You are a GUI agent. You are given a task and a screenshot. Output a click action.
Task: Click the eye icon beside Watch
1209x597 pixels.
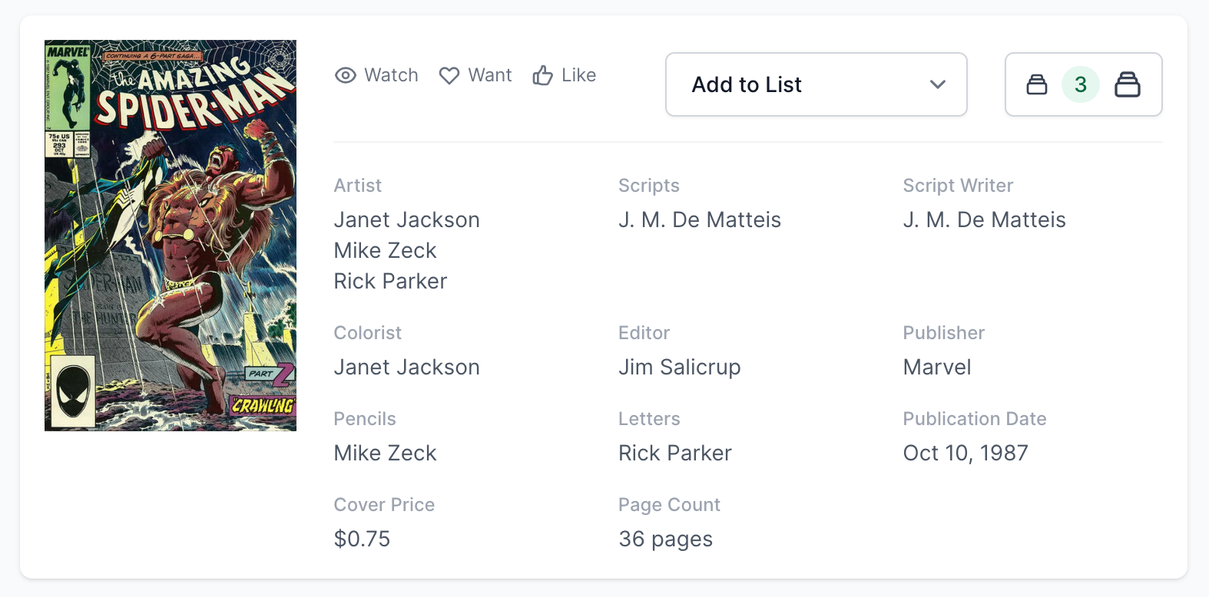(x=346, y=75)
